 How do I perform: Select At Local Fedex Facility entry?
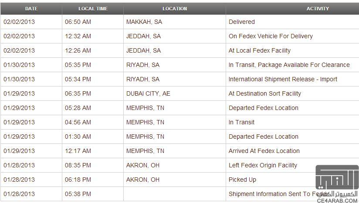pyautogui.click(x=259, y=50)
